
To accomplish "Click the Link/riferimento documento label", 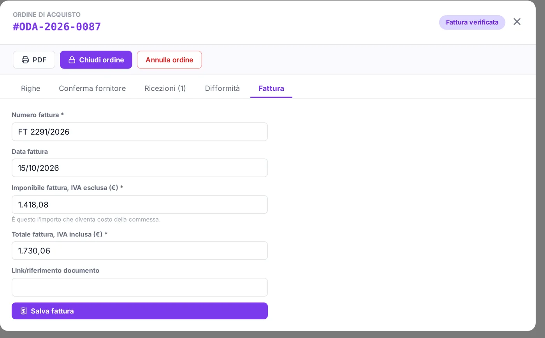I will pyautogui.click(x=56, y=271).
